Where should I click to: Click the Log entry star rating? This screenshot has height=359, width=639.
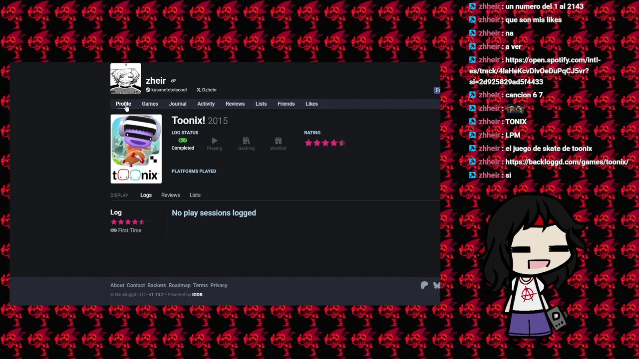coord(128,222)
